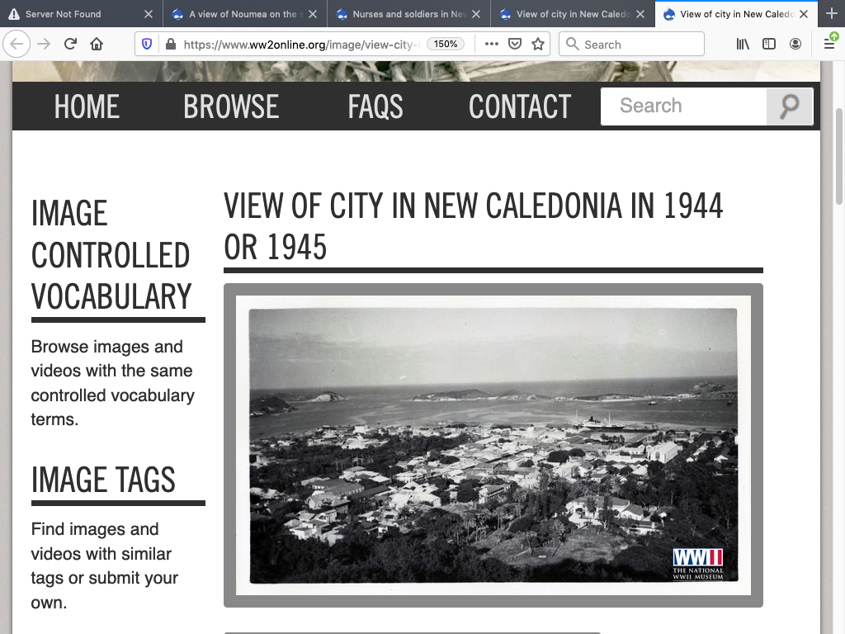This screenshot has width=845, height=634.
Task: Open Firefox account menu
Action: pyautogui.click(x=795, y=45)
